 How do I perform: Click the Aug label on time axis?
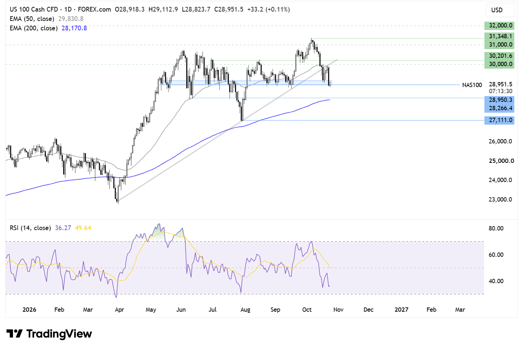pos(245,310)
